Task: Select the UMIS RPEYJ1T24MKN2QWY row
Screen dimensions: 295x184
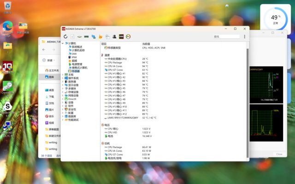Action: 130,118
